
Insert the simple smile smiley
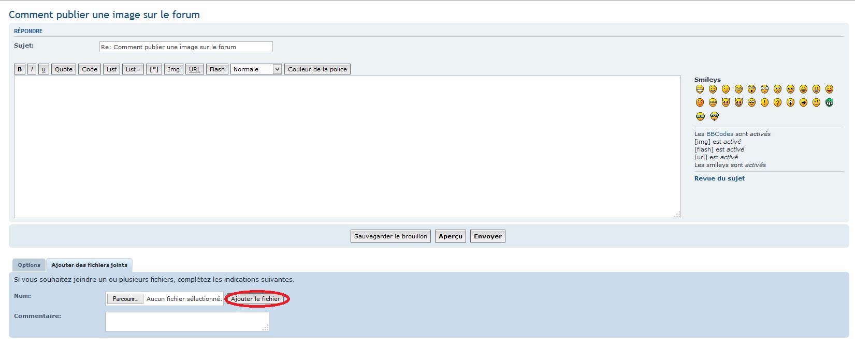point(713,89)
